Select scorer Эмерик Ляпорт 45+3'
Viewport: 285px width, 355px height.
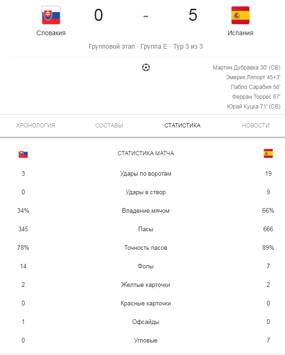(253, 77)
